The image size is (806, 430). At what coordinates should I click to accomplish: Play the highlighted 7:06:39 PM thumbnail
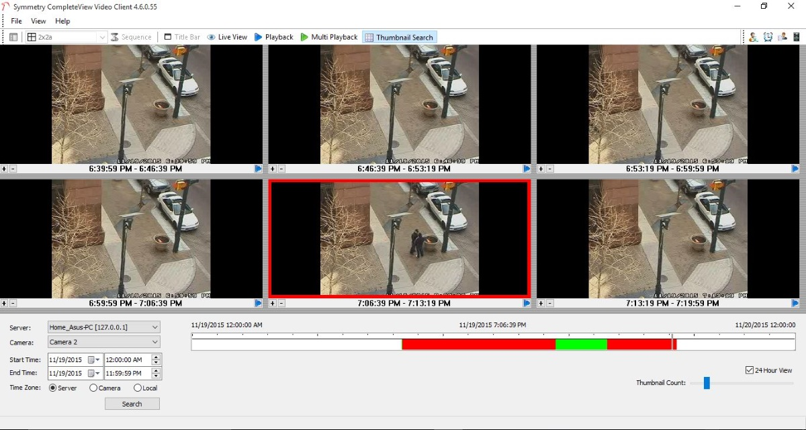click(x=526, y=303)
